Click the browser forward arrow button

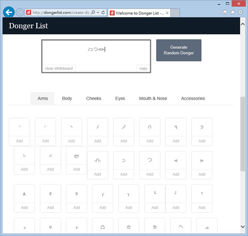point(20,12)
